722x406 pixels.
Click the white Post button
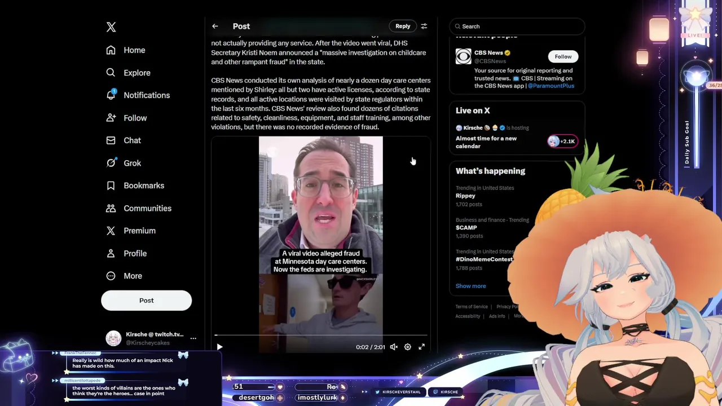[146, 301]
